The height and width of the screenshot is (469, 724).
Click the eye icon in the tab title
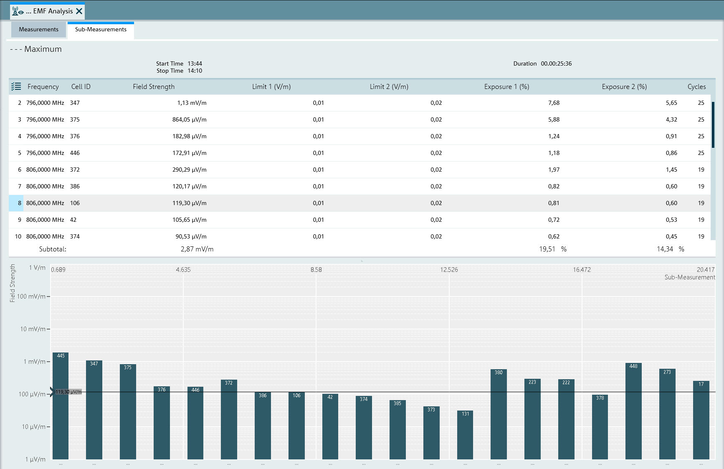[22, 12]
